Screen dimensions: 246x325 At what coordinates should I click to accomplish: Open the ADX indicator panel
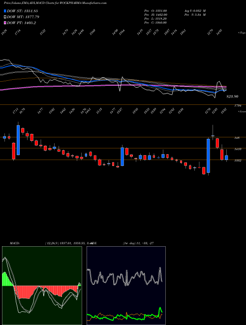(x=126, y=286)
